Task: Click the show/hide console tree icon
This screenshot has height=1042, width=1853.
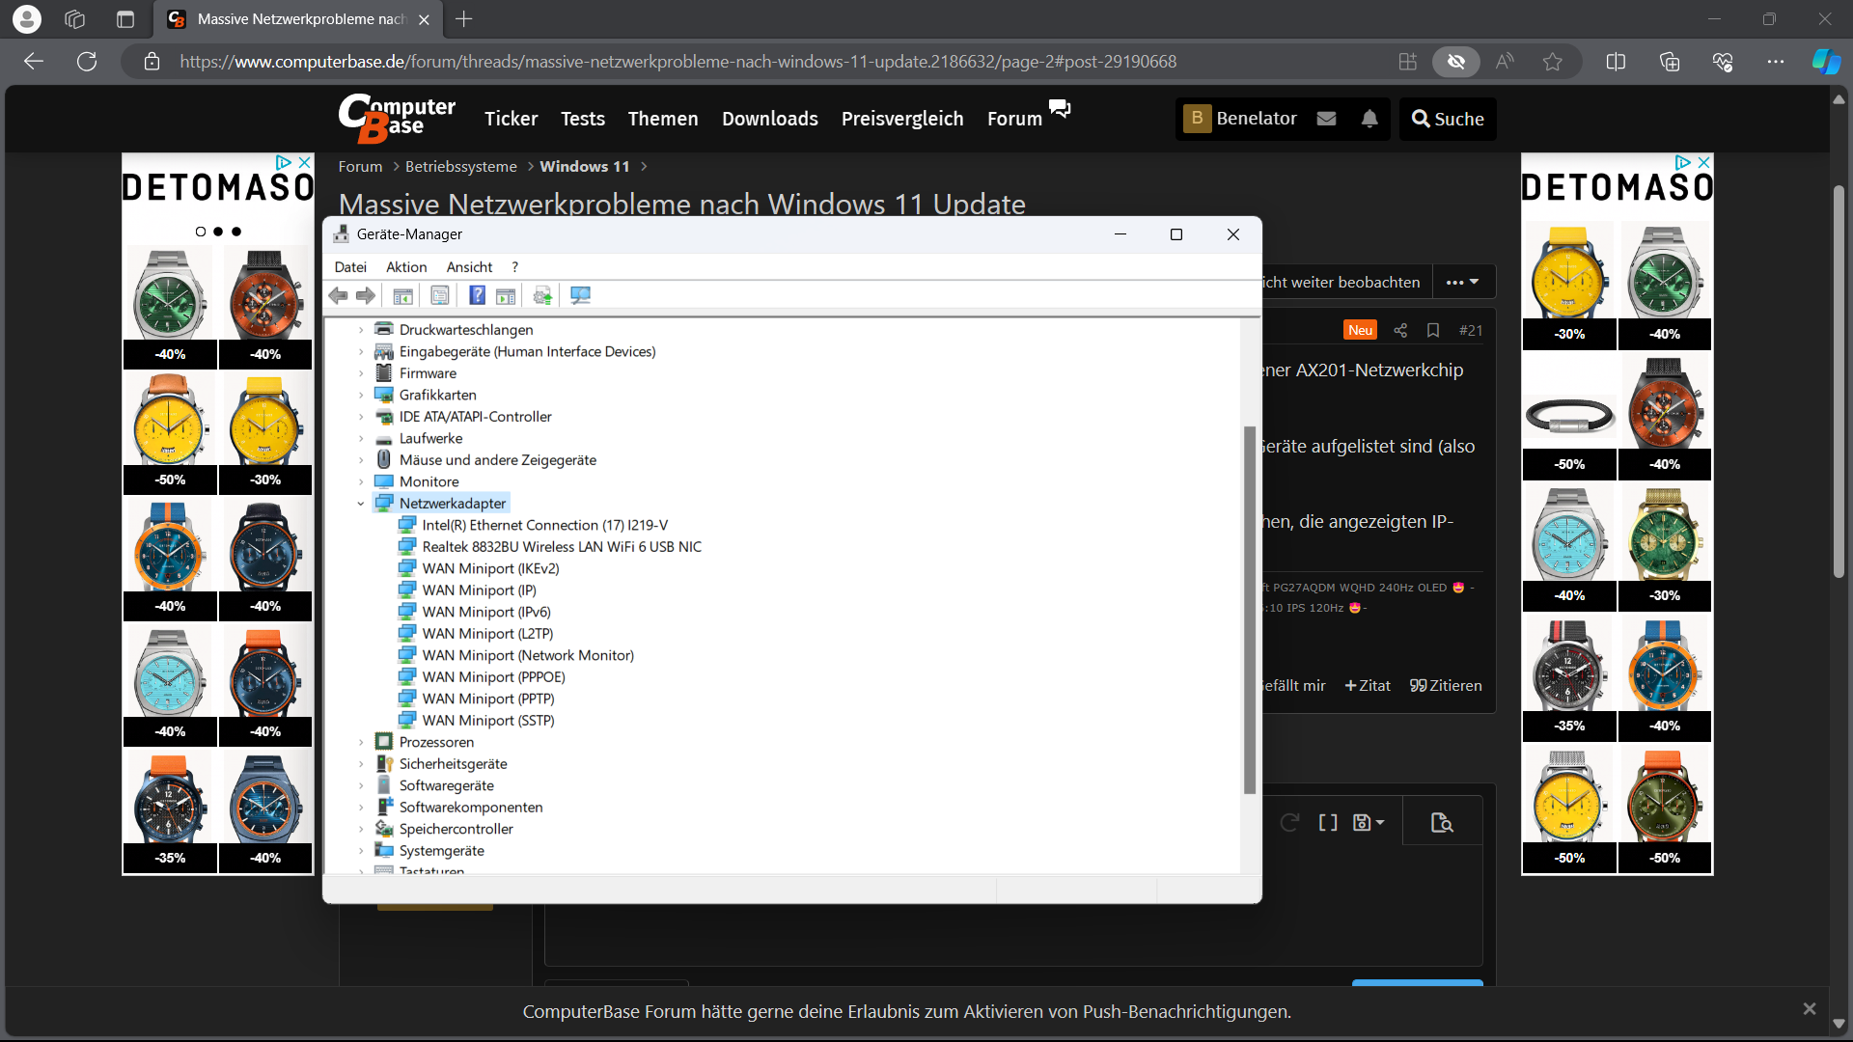Action: 403,295
